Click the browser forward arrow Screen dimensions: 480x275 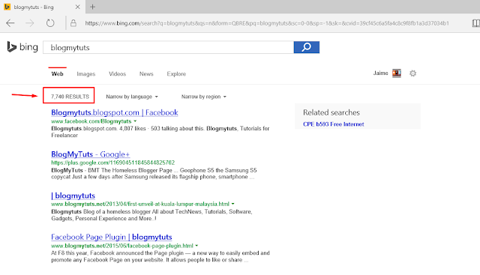(30, 23)
